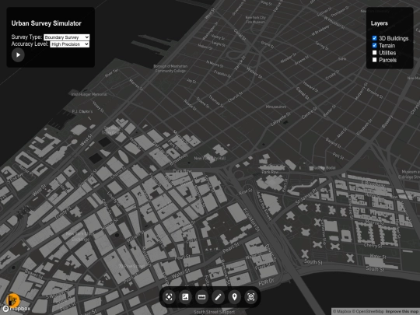Screen dimensions: 420x315
Task: Start the survey simulation with play button
Action: pyautogui.click(x=18, y=55)
